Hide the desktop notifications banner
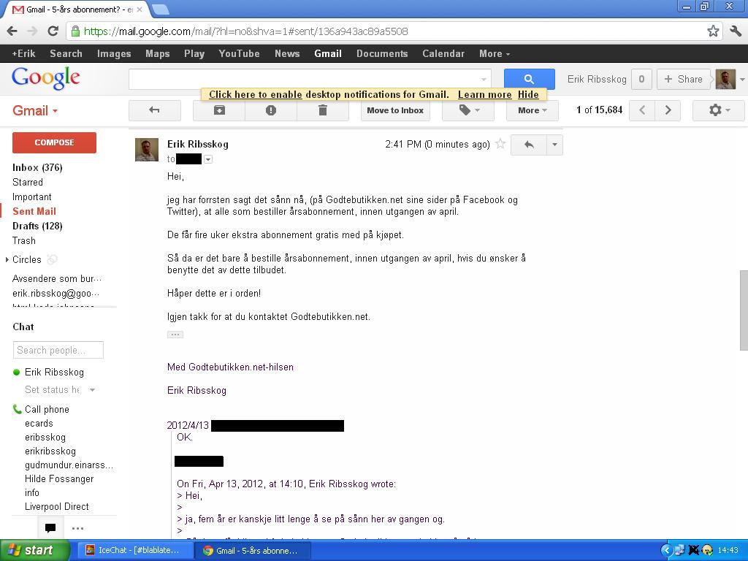This screenshot has height=561, width=748. pos(528,94)
